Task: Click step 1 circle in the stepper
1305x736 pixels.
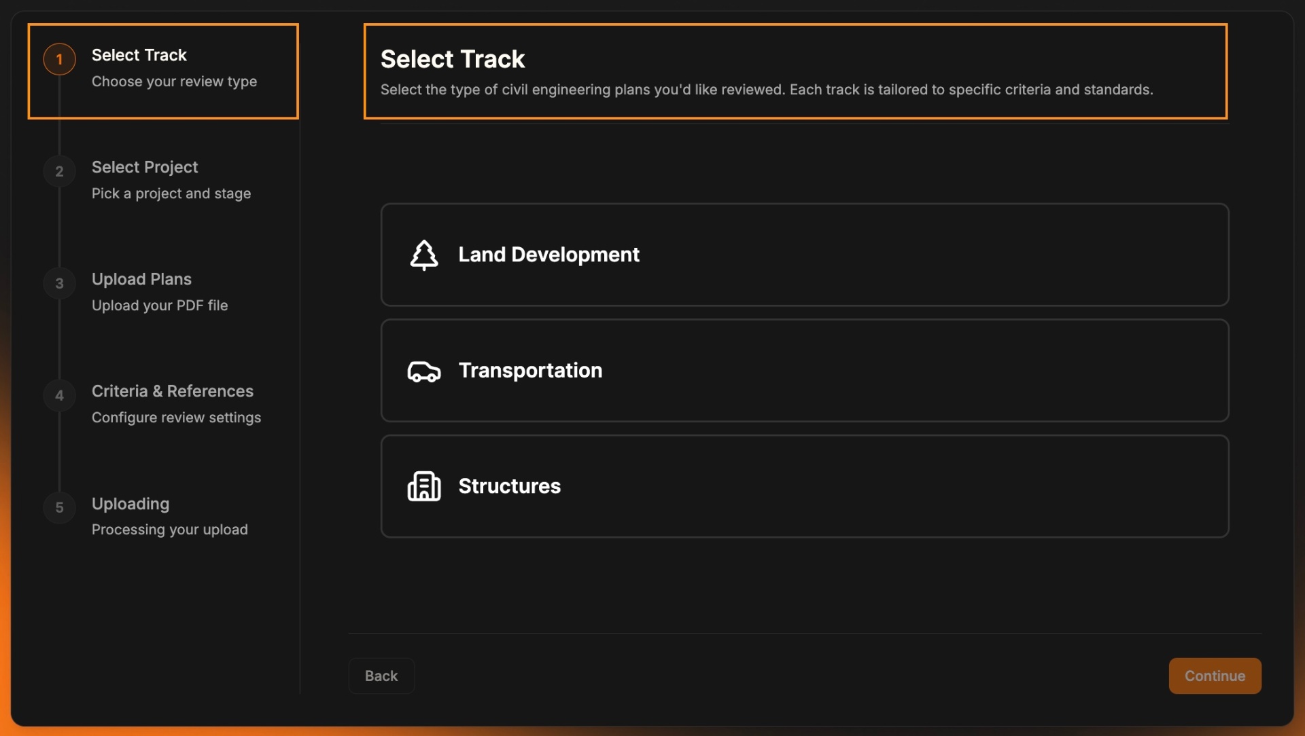Action: 59,59
